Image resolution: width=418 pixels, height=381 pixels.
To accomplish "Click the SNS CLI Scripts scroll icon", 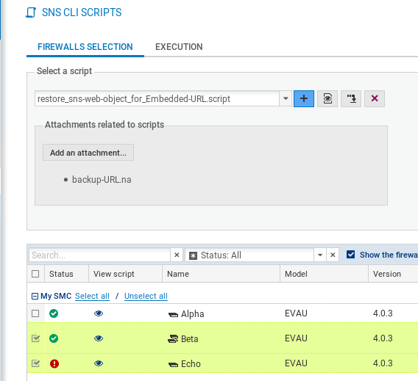I will tap(31, 12).
